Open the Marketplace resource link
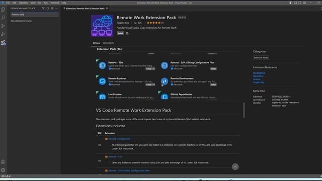The image size is (322, 181). (259, 73)
